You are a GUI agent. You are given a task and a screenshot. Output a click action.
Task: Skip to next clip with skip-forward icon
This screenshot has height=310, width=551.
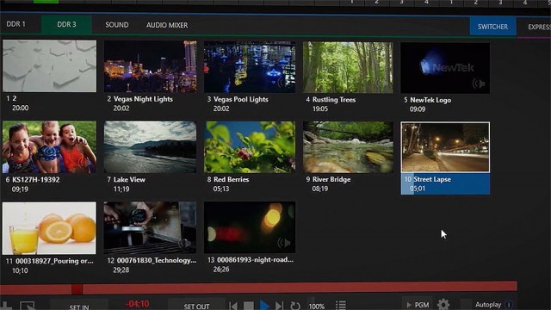[x=279, y=306]
